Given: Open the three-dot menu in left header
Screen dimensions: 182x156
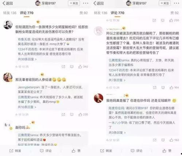Looking at the screenshot, I should tap(86, 3).
